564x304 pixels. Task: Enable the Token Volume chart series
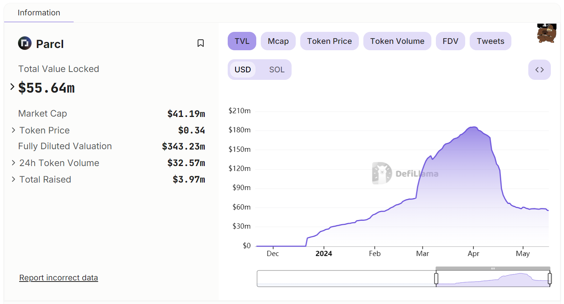tap(397, 41)
